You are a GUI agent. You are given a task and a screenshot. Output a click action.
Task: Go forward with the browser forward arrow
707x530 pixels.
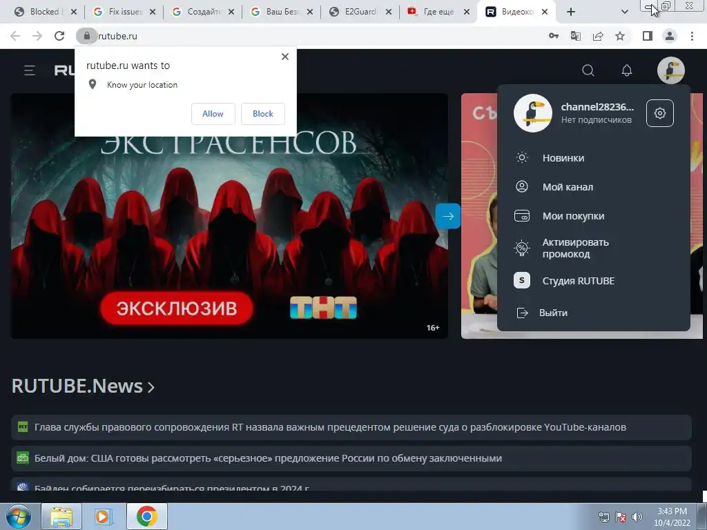tap(37, 36)
